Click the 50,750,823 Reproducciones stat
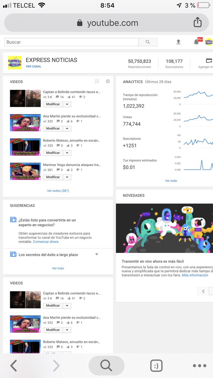213x378 pixels. point(139,64)
